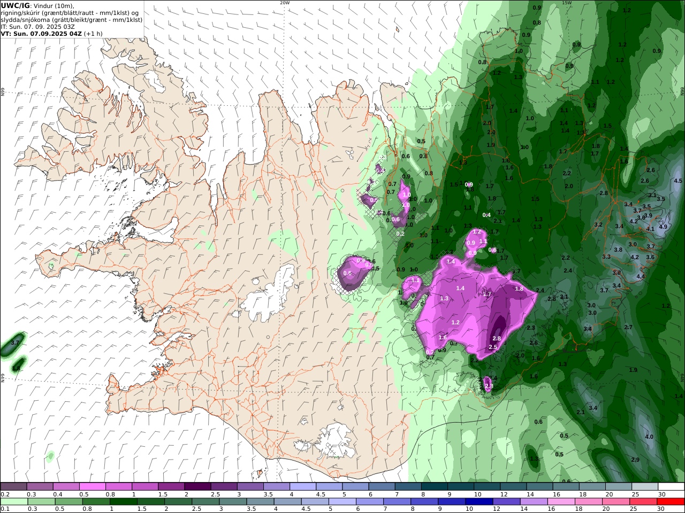Click the '(+1 h)' forecast offset text
This screenshot has height=513, width=685.
(x=93, y=33)
